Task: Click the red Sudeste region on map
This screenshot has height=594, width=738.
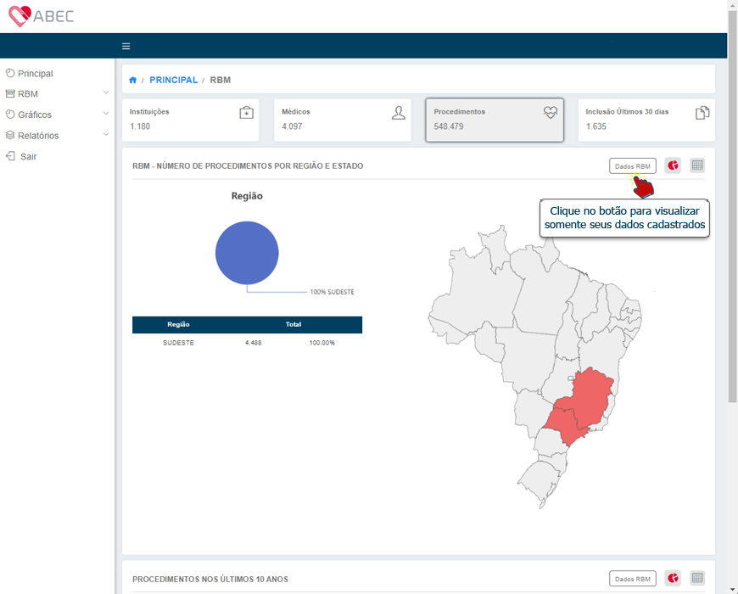Action: [x=581, y=407]
